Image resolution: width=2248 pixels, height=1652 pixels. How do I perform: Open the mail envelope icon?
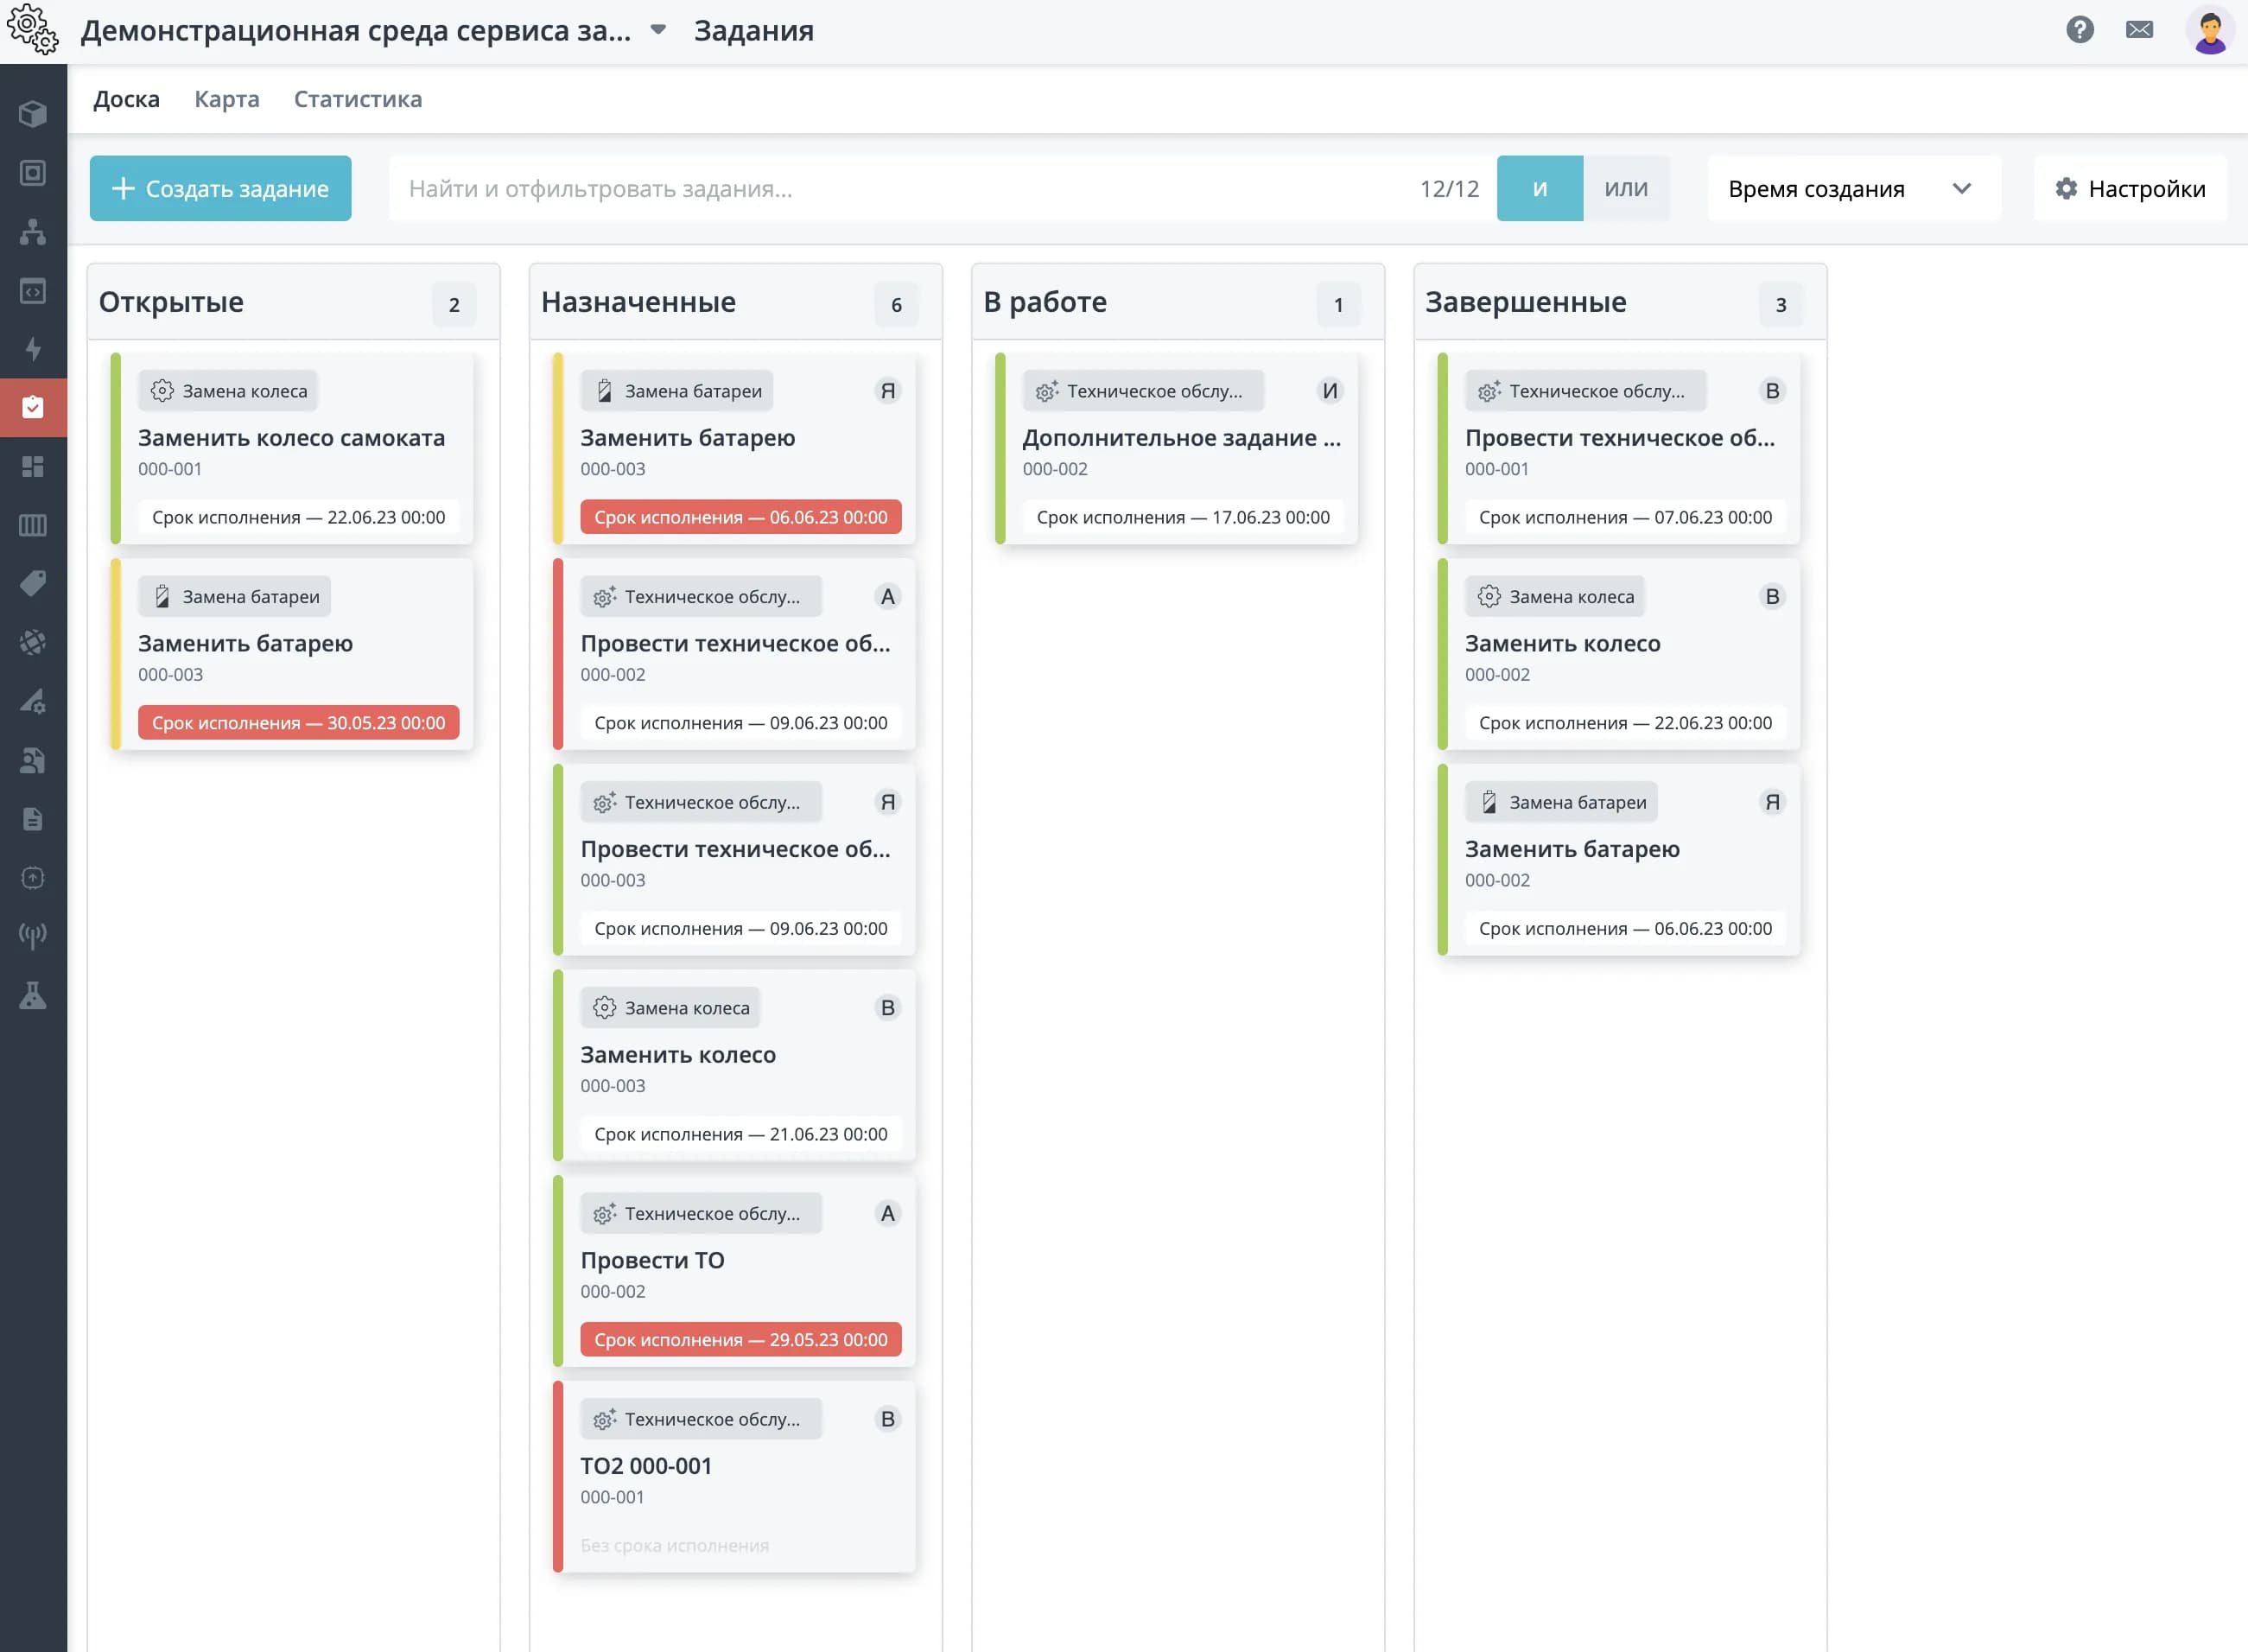[2139, 30]
